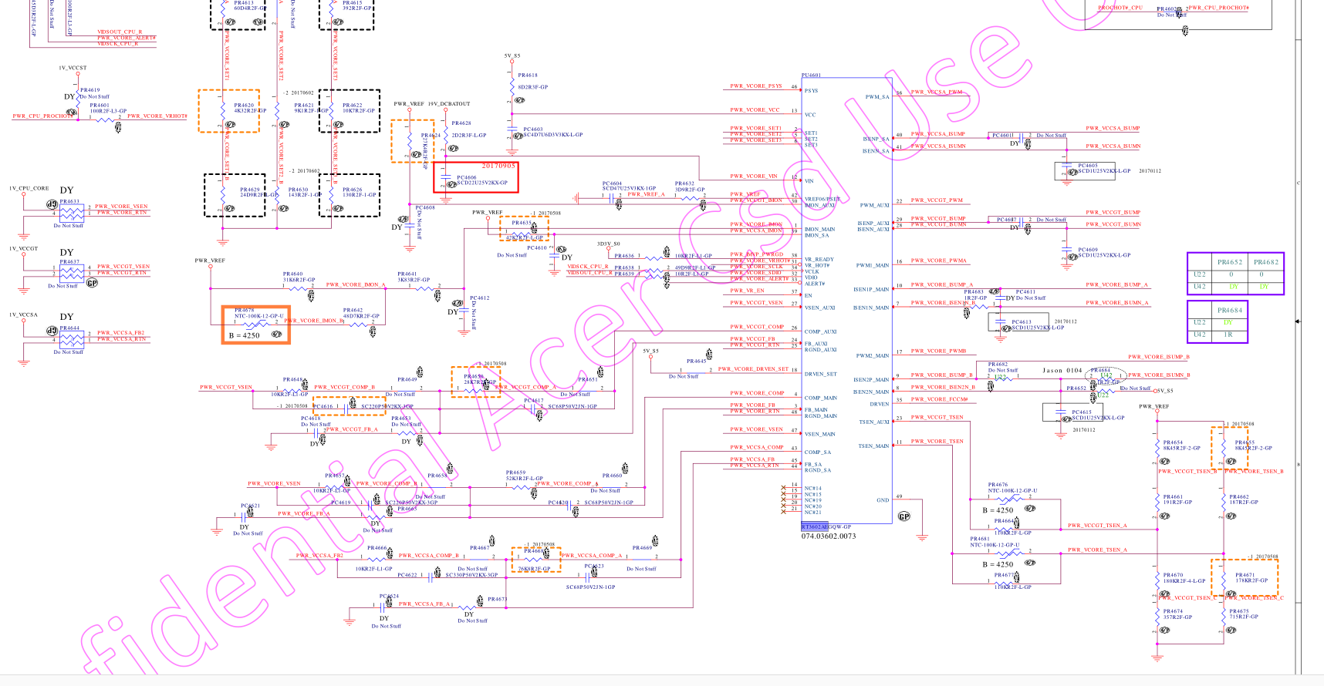The width and height of the screenshot is (1324, 686).
Task: Click the PWR_VCCSA_PWM net label
Action: coord(937,92)
